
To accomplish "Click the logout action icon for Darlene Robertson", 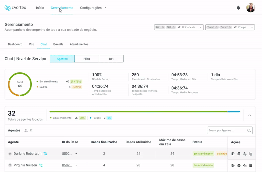I will click(233, 154).
